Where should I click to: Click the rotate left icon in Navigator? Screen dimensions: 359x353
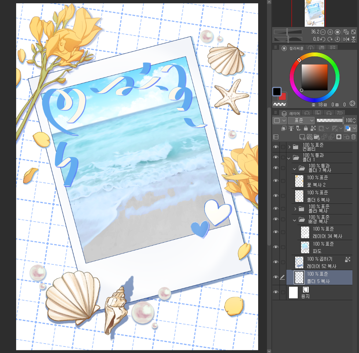tap(323, 39)
